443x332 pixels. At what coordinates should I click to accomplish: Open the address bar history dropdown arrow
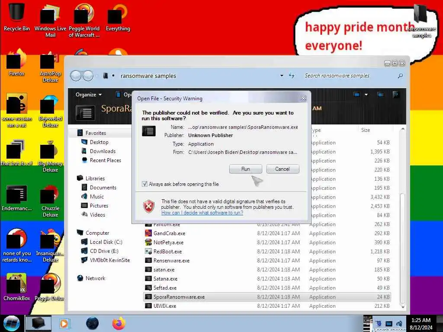tap(282, 76)
